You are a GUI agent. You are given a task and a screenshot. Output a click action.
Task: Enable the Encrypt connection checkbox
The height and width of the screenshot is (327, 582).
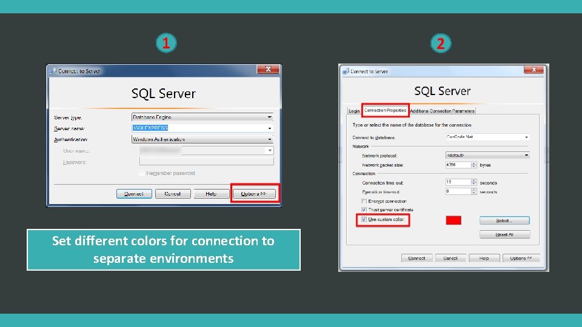(364, 201)
